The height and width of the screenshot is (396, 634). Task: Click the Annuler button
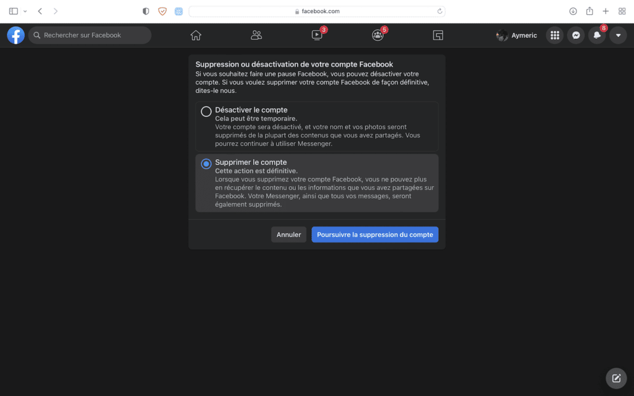289,235
